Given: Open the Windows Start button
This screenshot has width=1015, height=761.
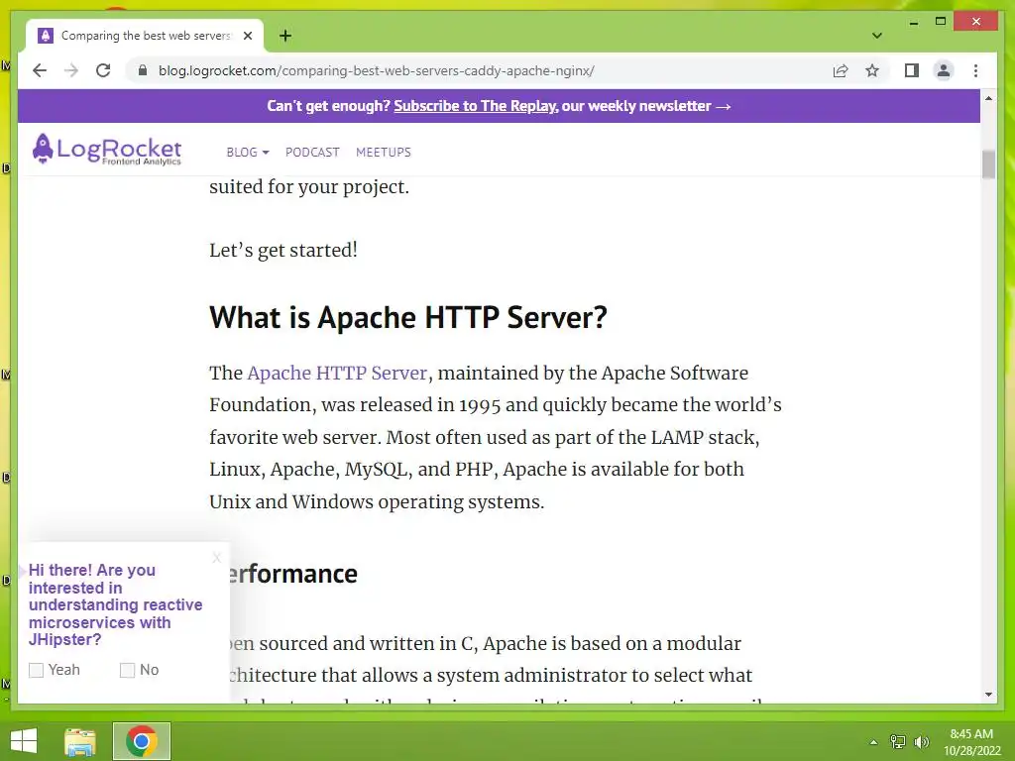Looking at the screenshot, I should click(x=24, y=741).
